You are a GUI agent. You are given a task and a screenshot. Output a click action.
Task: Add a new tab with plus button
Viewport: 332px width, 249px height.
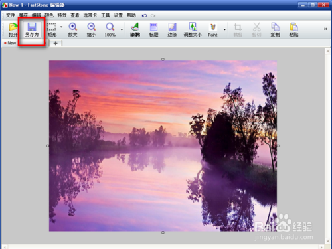point(56,43)
